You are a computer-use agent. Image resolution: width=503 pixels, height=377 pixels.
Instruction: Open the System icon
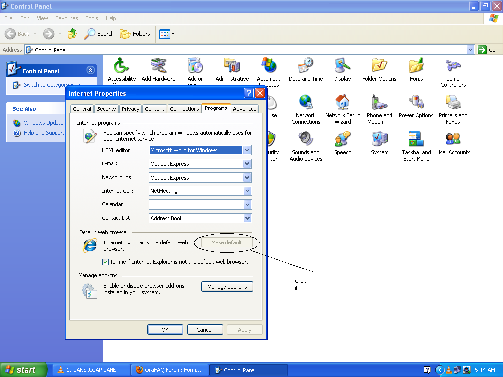[380, 144]
